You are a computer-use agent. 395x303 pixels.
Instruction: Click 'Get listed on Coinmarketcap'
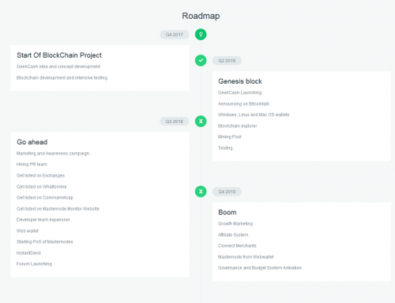(45, 197)
